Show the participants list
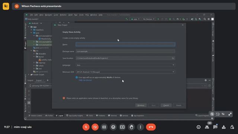Screen dimensions: 238x134 [207, 127]
